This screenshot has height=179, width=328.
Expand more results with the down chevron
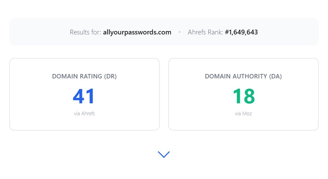(x=164, y=154)
